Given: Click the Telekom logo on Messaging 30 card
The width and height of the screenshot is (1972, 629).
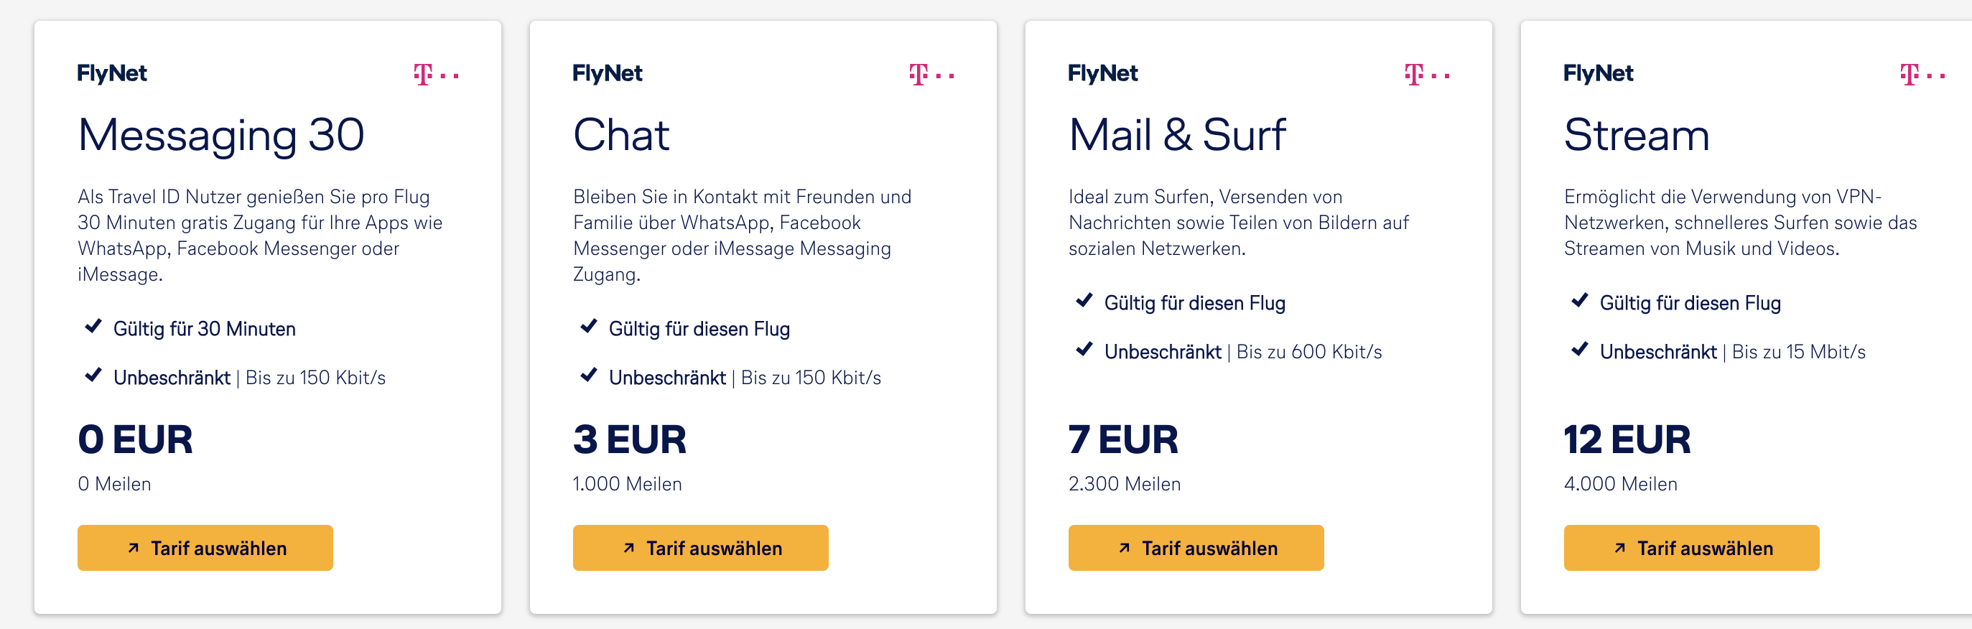Looking at the screenshot, I should [436, 74].
